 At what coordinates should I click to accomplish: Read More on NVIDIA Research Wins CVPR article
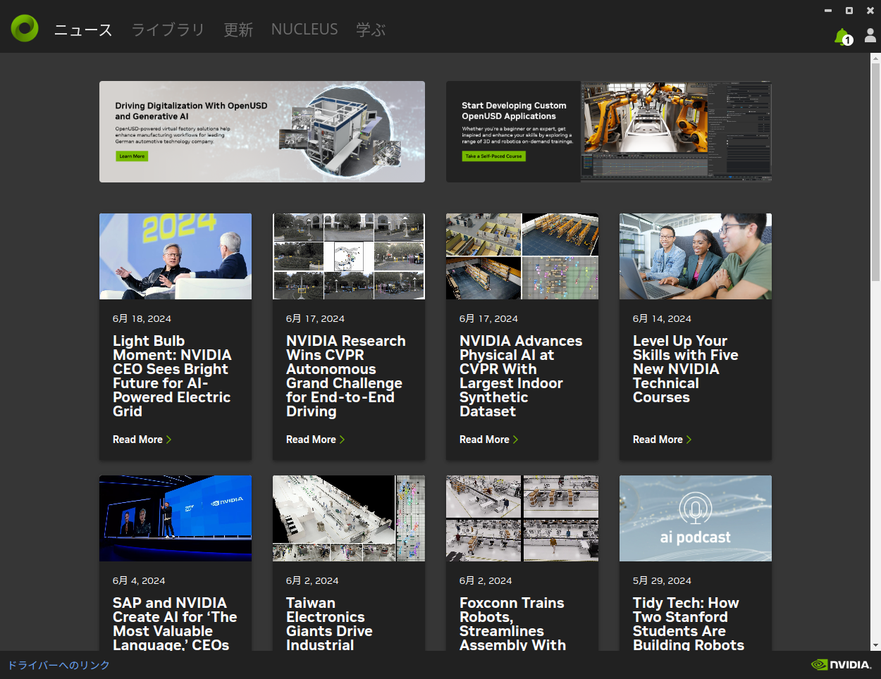pos(315,440)
